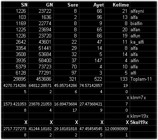Viewport: 158px width, 140px height.
Task: Select the klm=19x label cell
Action: [142, 116]
